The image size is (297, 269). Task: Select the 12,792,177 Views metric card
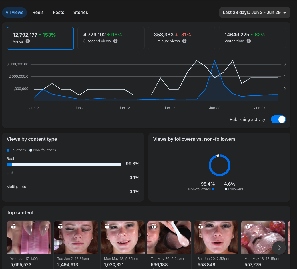40,38
